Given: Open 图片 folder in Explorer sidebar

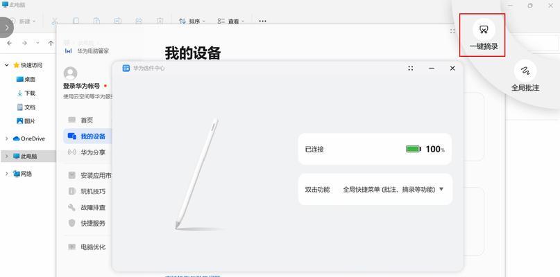Looking at the screenshot, I should 26,121.
